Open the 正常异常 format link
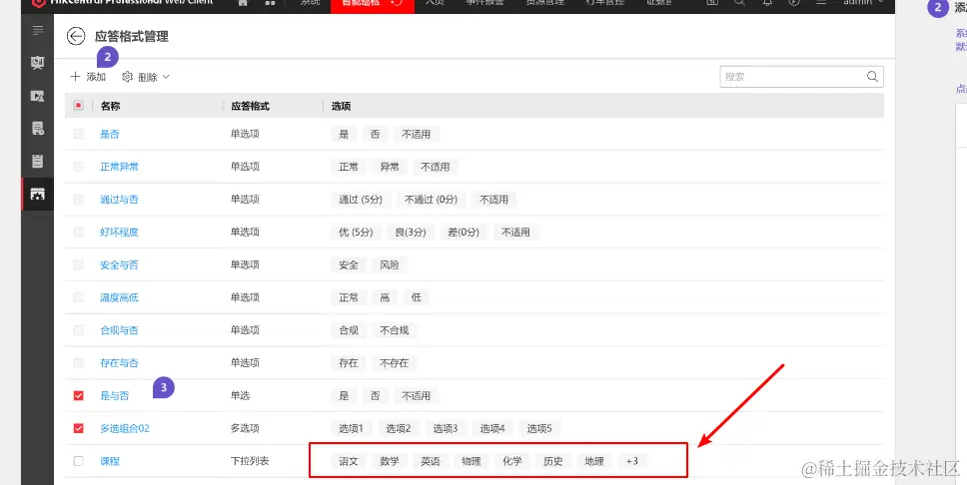This screenshot has width=967, height=485. pyautogui.click(x=119, y=167)
